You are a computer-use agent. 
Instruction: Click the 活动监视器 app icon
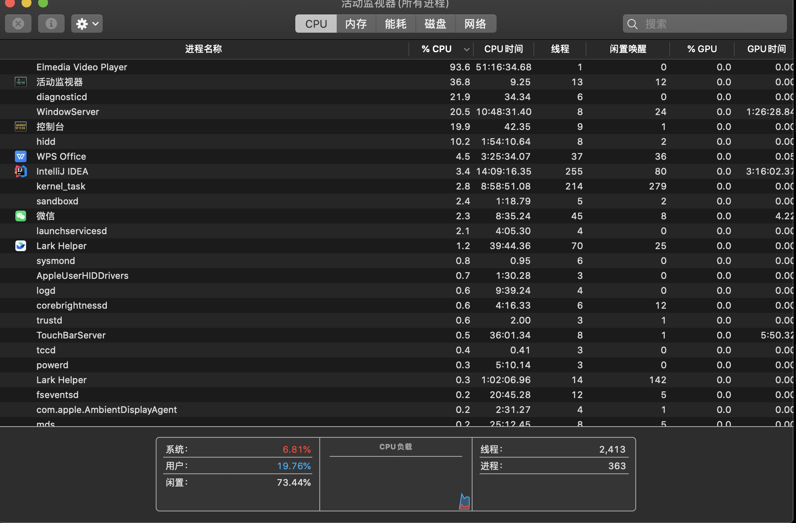pyautogui.click(x=20, y=82)
